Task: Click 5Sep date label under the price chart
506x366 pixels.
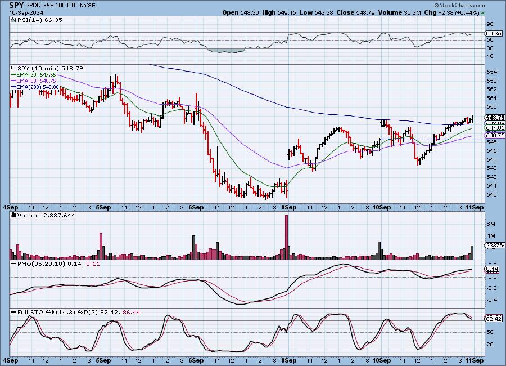Action: [x=103, y=208]
